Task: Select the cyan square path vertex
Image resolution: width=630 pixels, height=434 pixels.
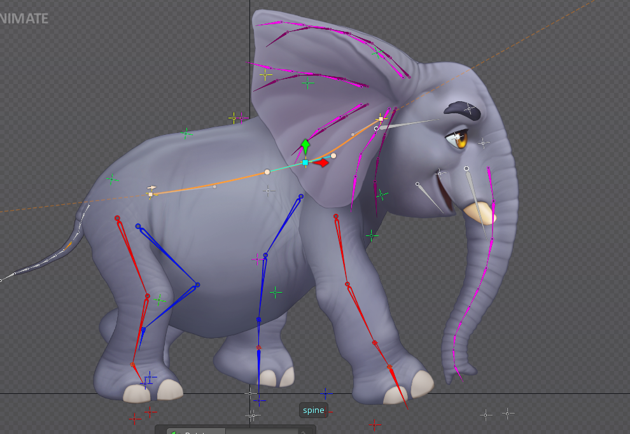Action: coord(305,163)
